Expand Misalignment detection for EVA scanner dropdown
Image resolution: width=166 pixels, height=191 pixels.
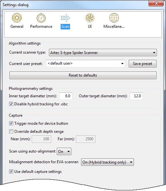point(107,162)
